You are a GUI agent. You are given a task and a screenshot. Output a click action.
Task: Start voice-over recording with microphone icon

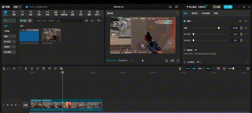tap(180, 68)
